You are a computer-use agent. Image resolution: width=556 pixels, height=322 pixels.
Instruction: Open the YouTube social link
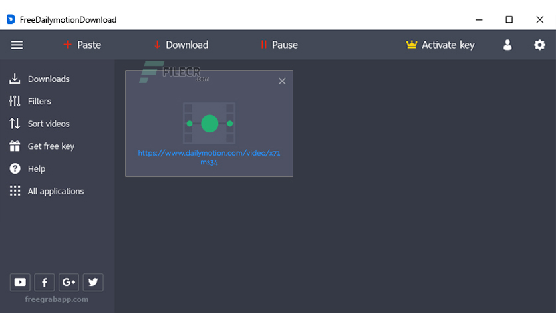[x=20, y=282]
